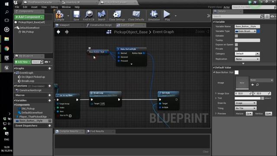Screen dimensions: 277x156
Task: Open Class Defaults
Action: click(136, 16)
